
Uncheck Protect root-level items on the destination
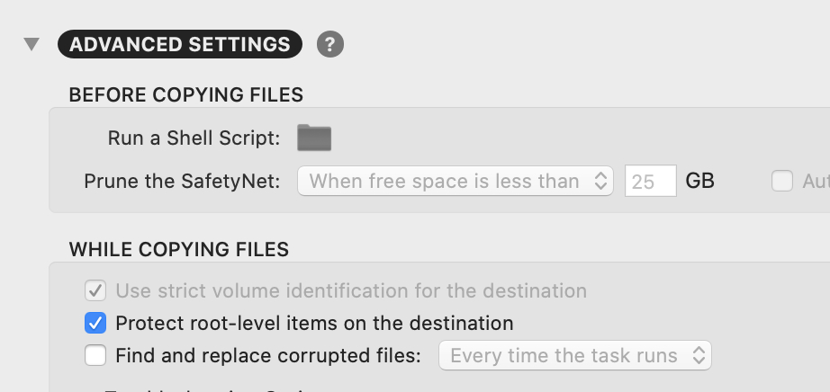(95, 324)
